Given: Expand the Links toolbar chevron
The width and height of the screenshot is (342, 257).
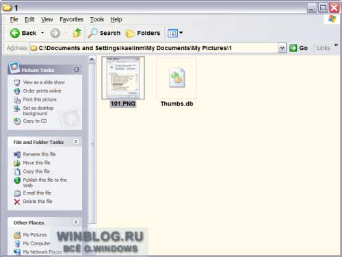Looking at the screenshot, I should tap(337, 45).
